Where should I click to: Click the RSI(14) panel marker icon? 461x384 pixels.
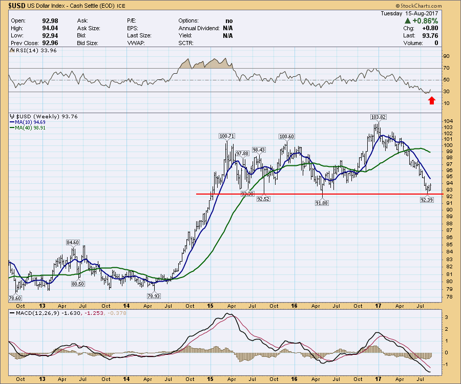click(x=13, y=50)
